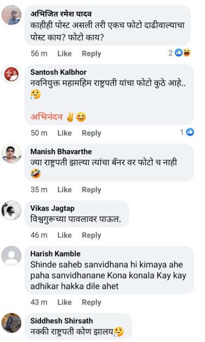The height and width of the screenshot is (342, 205).
Task: Like Santosh Kalbhor's comment
Action: point(64,133)
